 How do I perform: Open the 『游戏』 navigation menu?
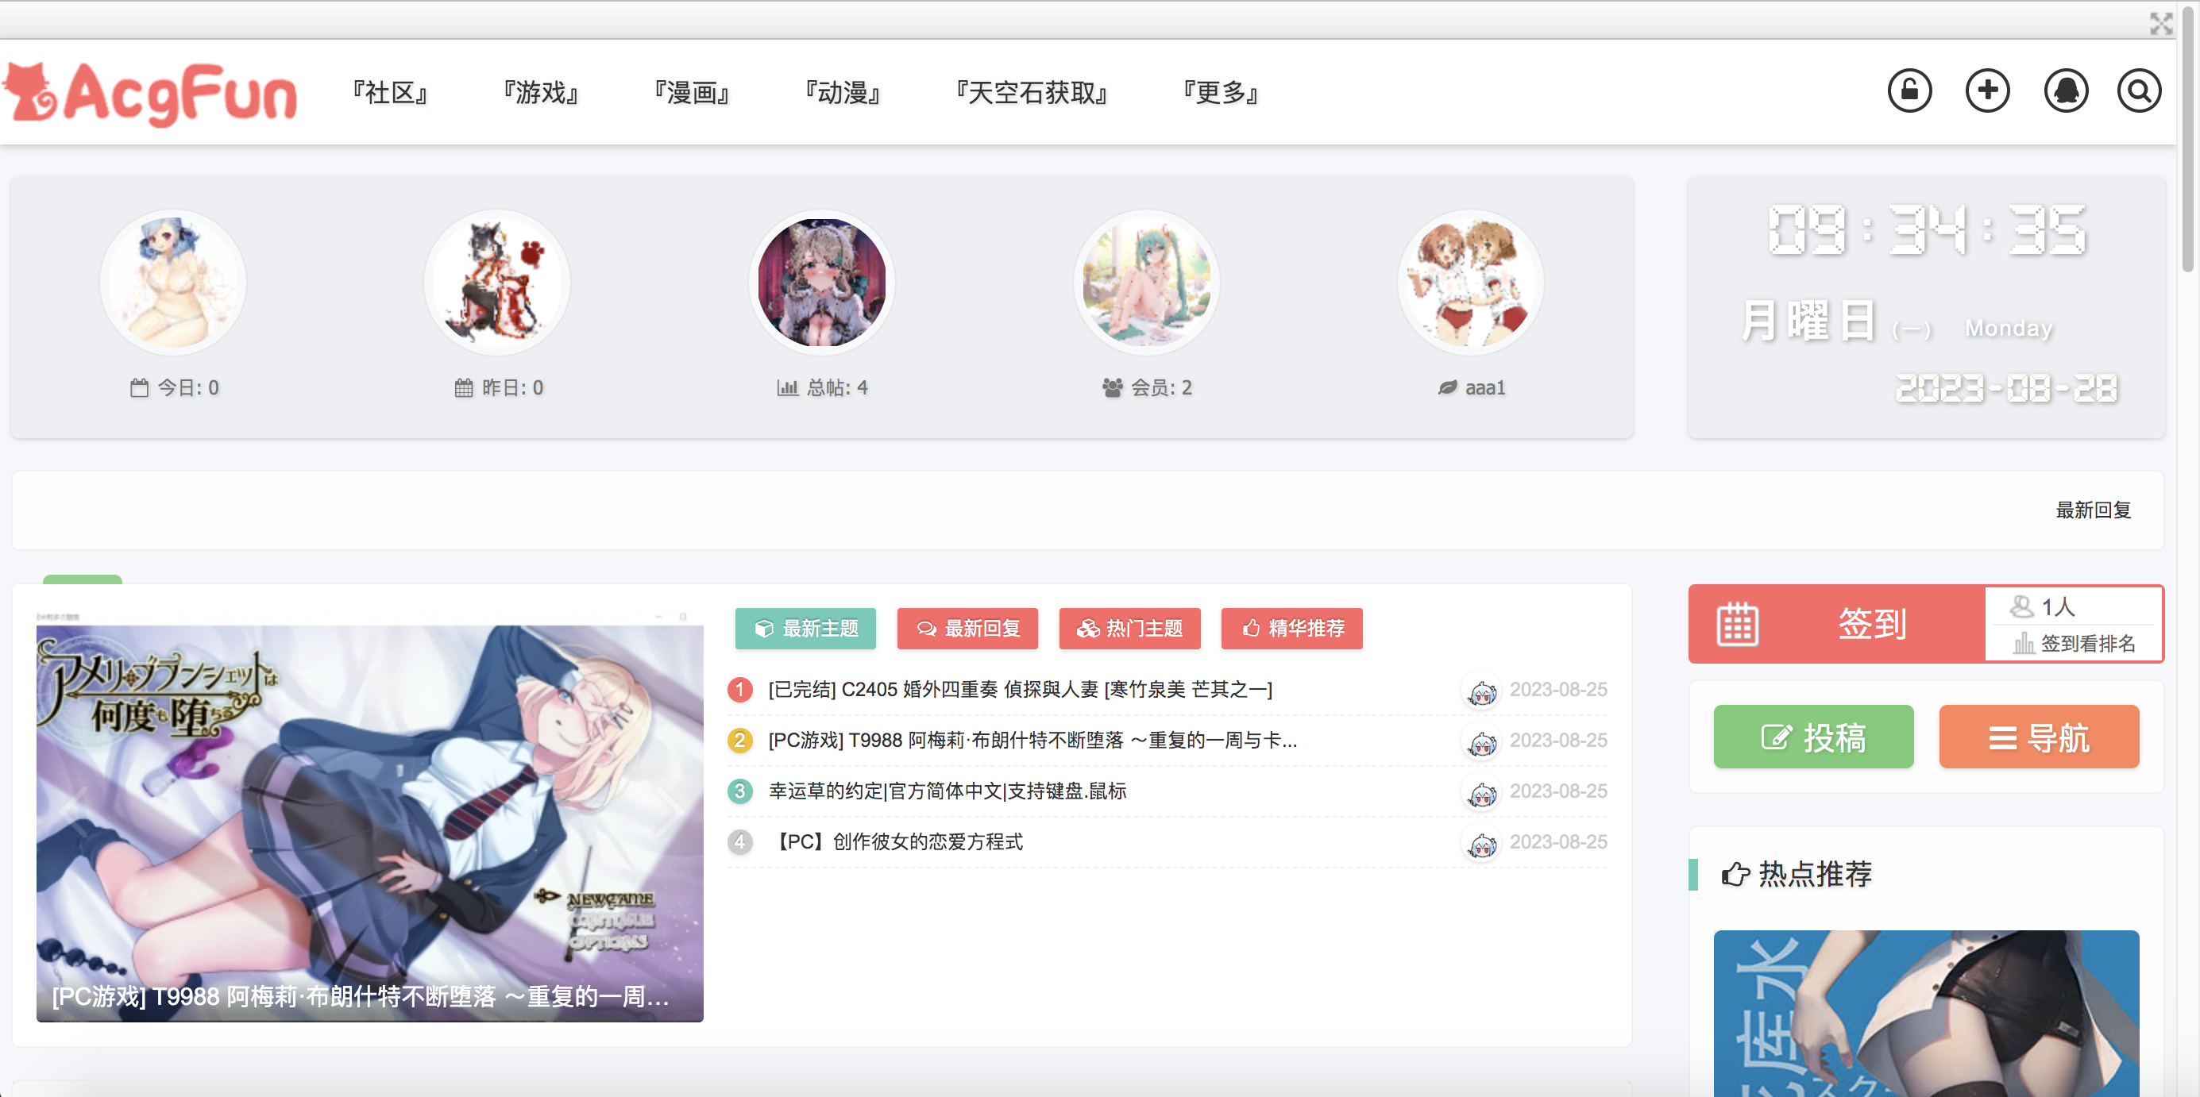point(541,93)
